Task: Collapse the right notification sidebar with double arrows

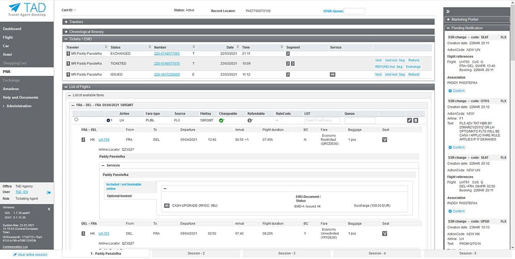Action: point(448,11)
